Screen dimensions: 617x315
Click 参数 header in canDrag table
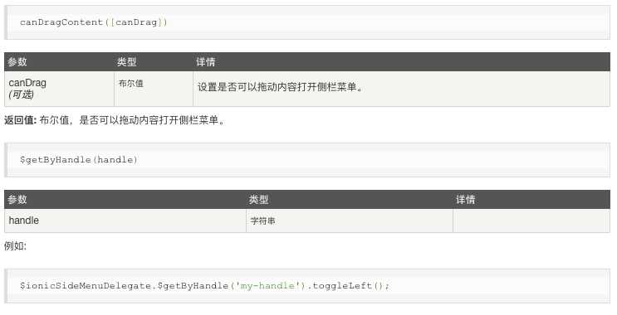click(x=17, y=61)
